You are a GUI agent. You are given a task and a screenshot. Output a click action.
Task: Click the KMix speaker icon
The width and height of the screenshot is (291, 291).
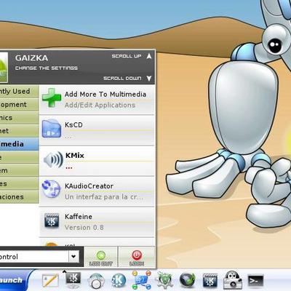pos(53,159)
